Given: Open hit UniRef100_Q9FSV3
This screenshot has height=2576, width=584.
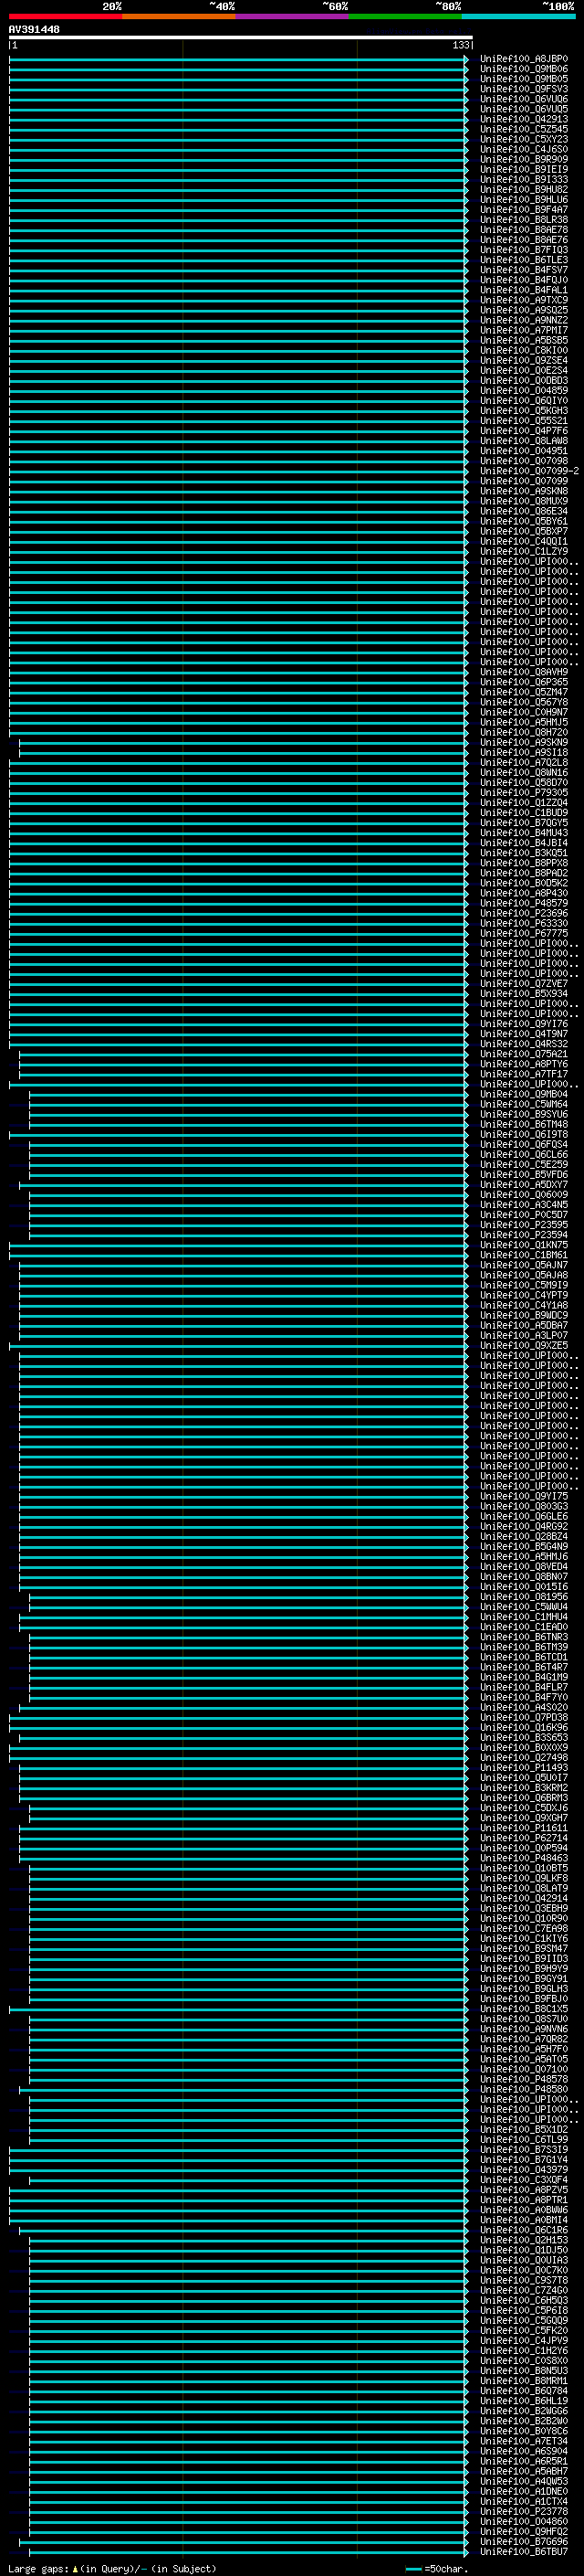Looking at the screenshot, I should (523, 89).
